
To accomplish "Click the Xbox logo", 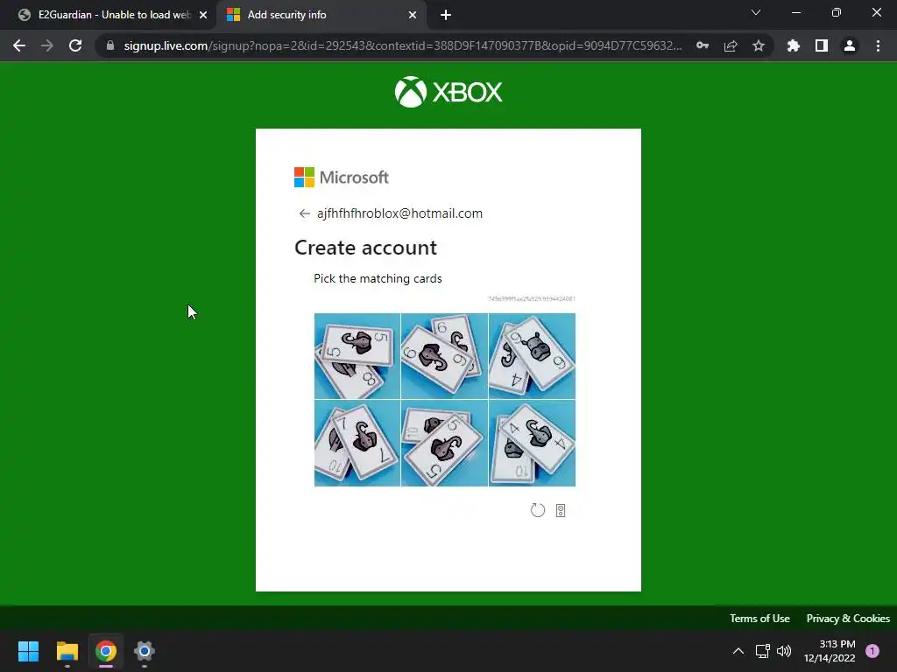I will pyautogui.click(x=448, y=91).
